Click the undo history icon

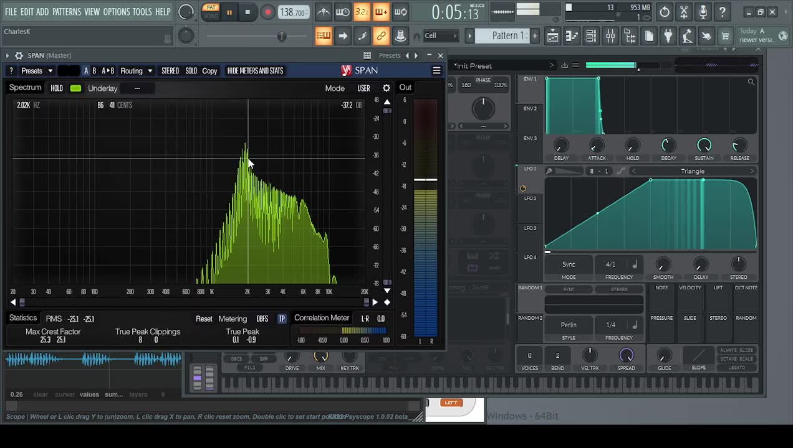665,12
